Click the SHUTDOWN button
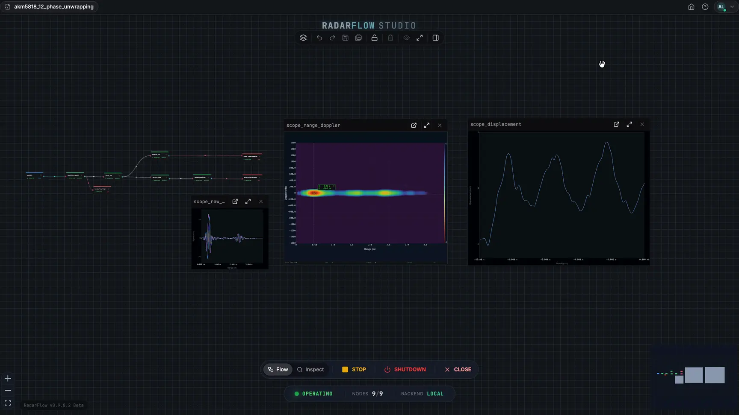 tap(405, 369)
